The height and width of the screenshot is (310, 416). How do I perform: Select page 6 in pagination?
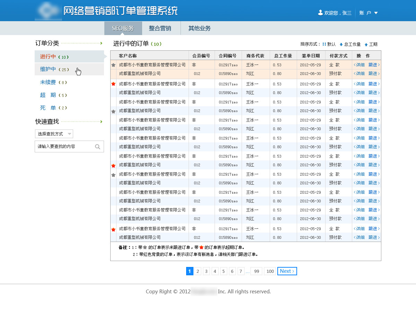point(232,271)
